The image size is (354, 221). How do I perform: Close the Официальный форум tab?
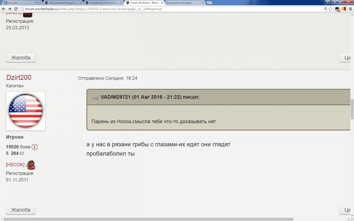point(81,3)
